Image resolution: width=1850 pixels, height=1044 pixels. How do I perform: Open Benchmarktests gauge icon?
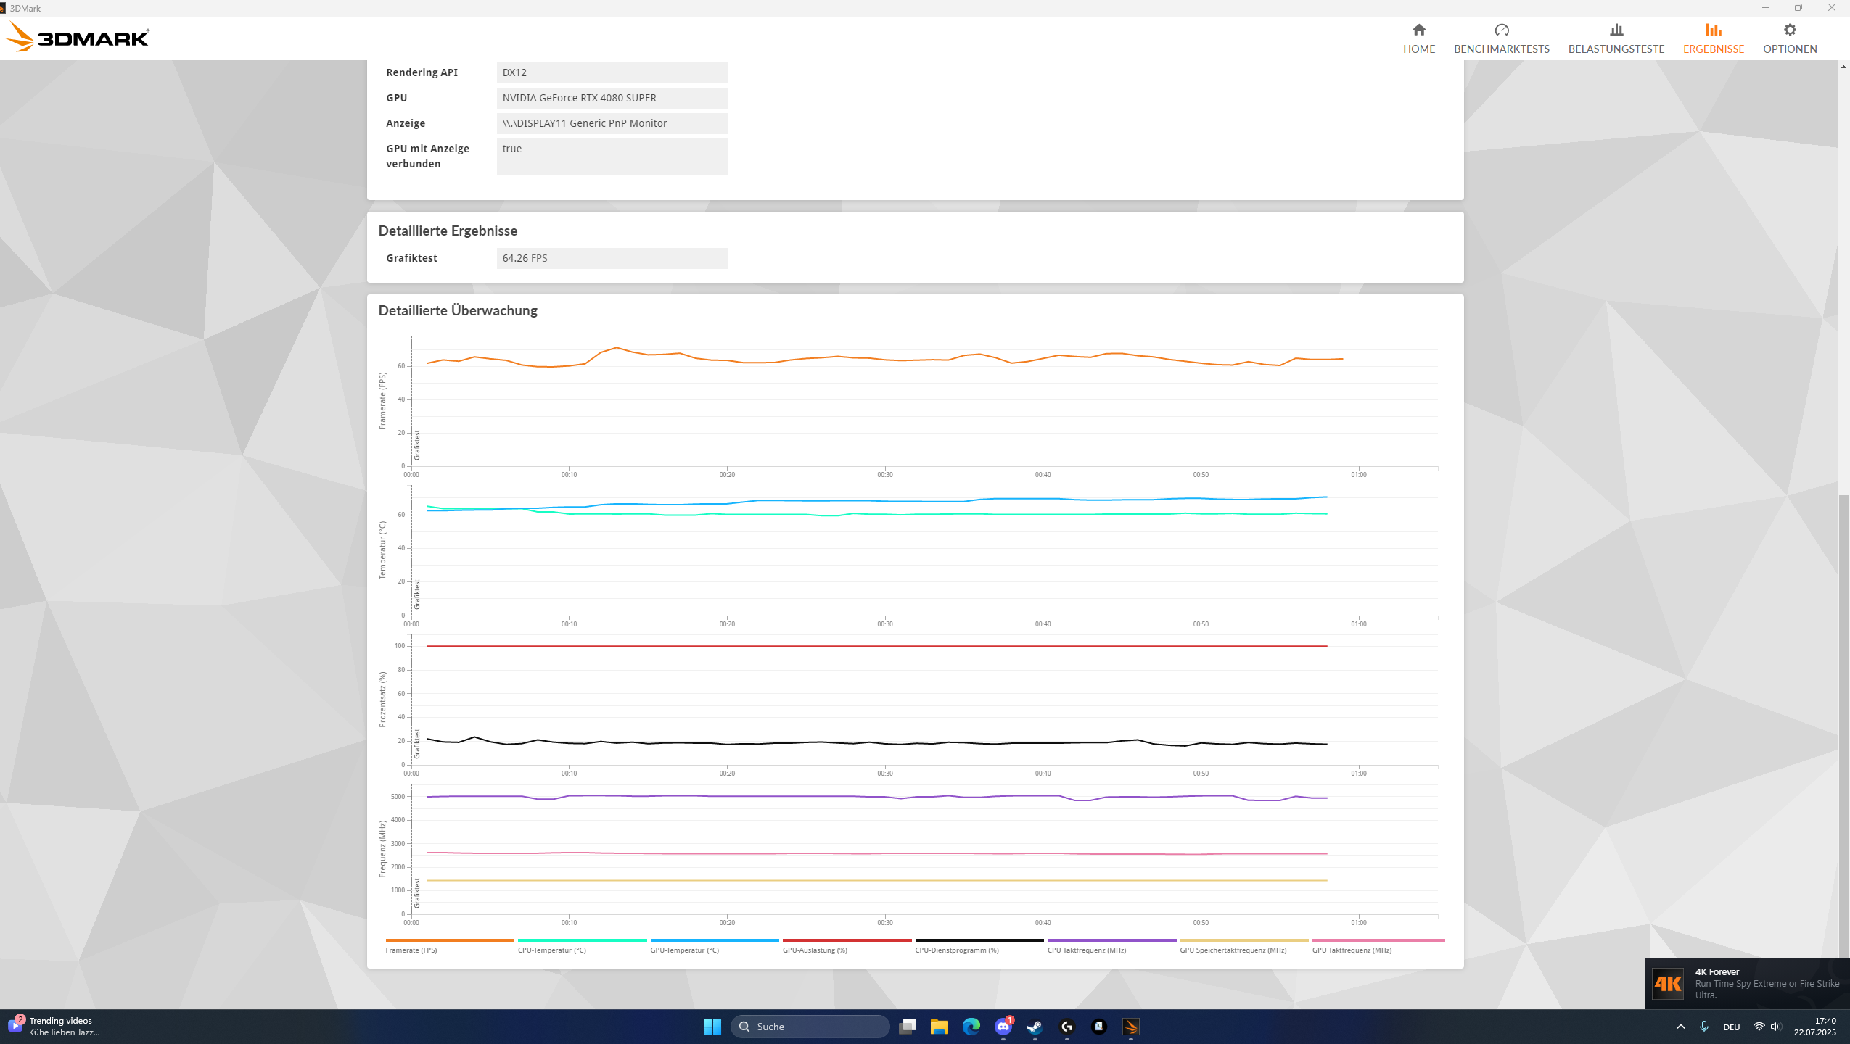tap(1501, 30)
